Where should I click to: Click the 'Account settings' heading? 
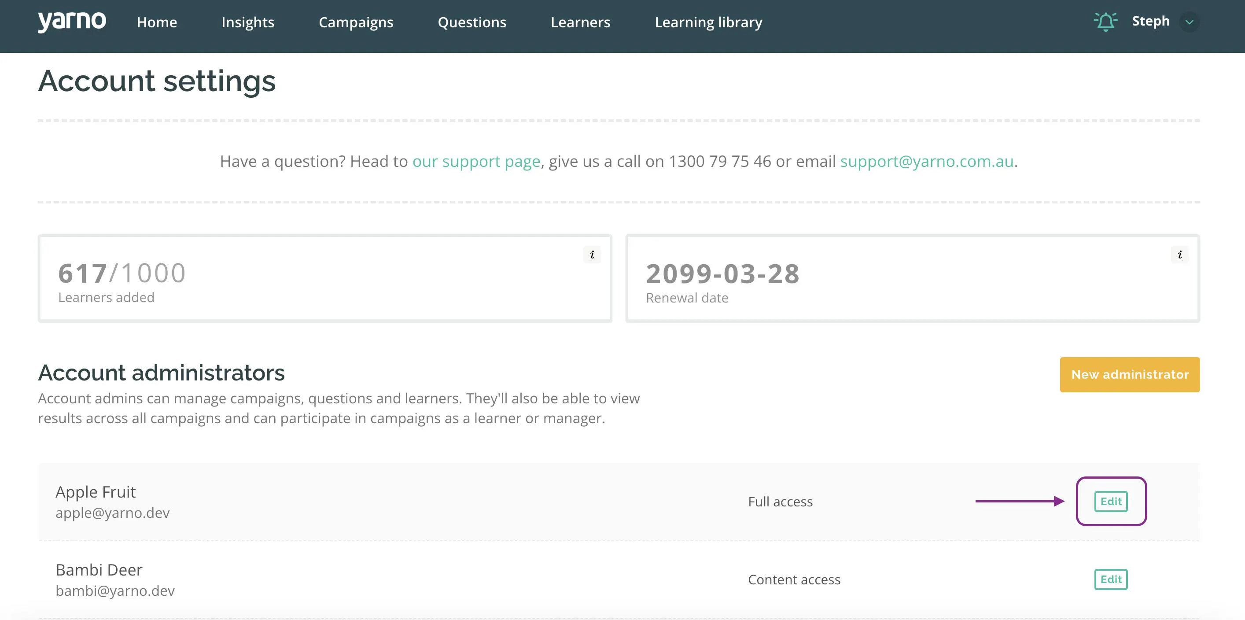click(x=157, y=81)
